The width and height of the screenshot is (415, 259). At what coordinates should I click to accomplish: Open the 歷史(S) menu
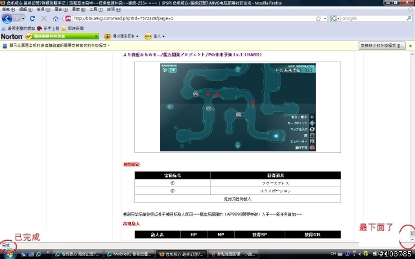click(61, 9)
